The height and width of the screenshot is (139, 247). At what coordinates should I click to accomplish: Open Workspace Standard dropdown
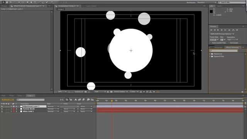click(x=206, y=3)
